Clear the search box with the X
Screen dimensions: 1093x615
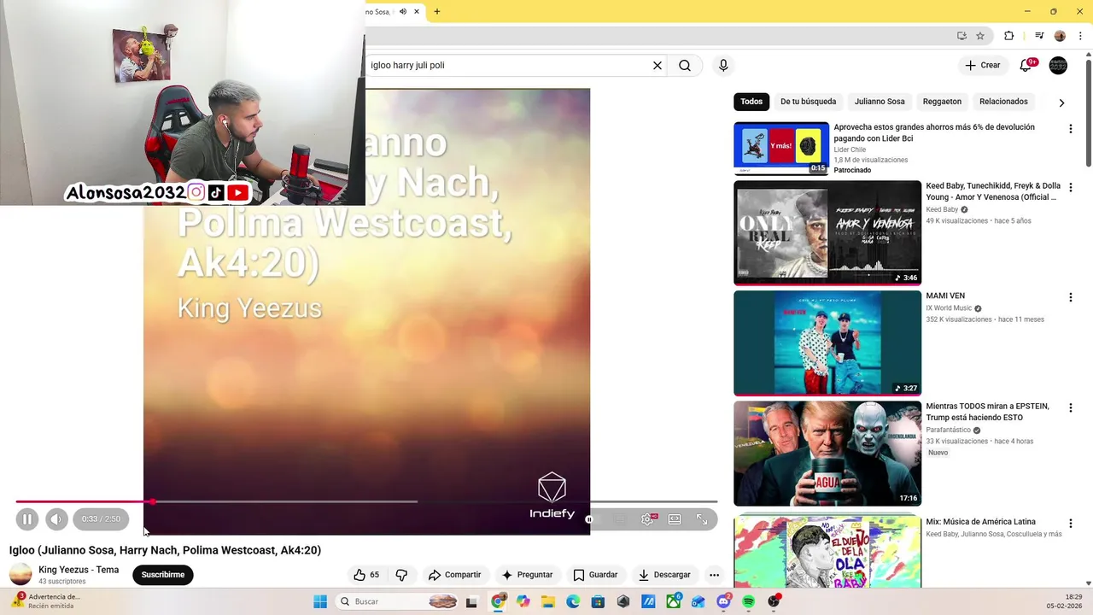(658, 65)
